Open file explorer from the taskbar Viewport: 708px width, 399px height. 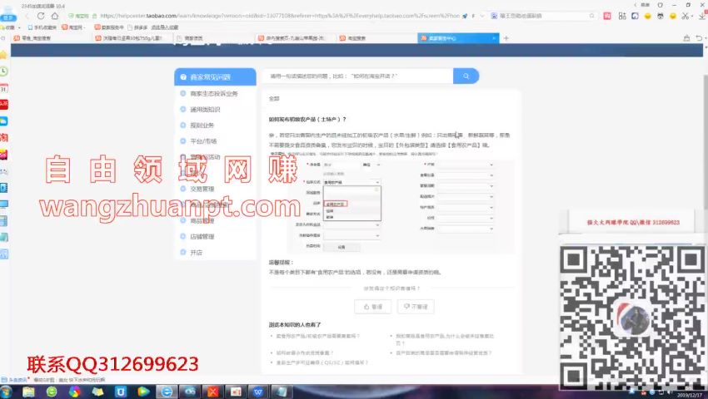point(28,392)
